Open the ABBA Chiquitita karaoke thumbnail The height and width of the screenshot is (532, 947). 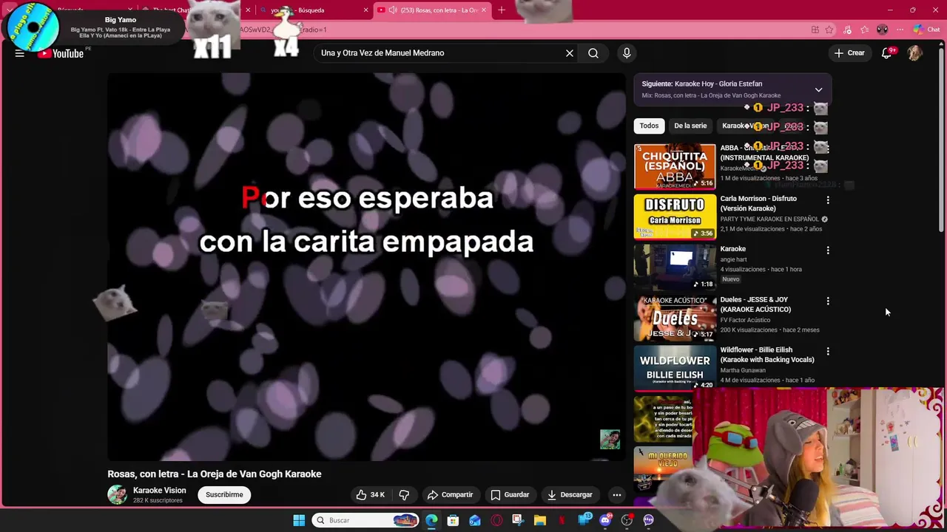675,166
